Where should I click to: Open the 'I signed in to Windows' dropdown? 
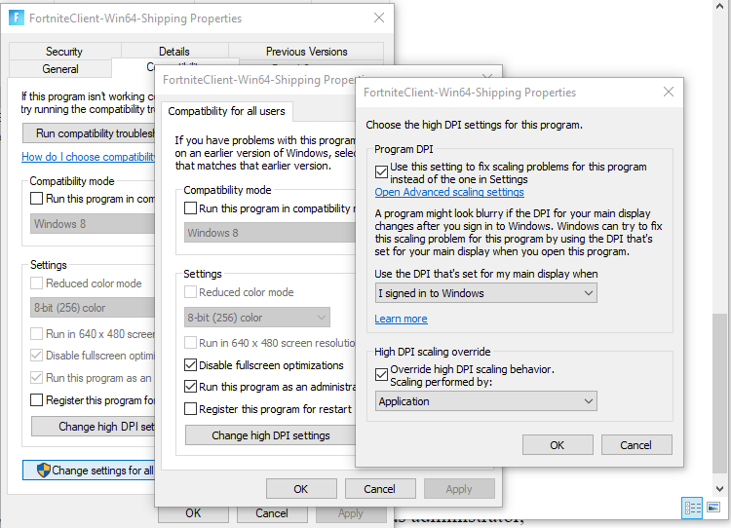[x=485, y=293]
